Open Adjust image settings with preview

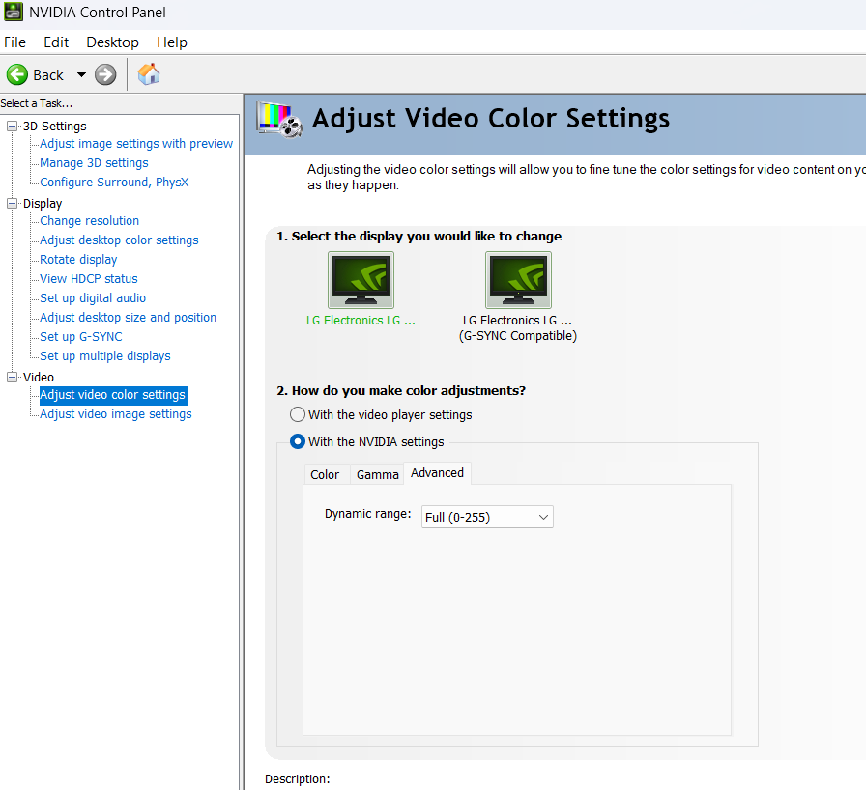tap(136, 144)
